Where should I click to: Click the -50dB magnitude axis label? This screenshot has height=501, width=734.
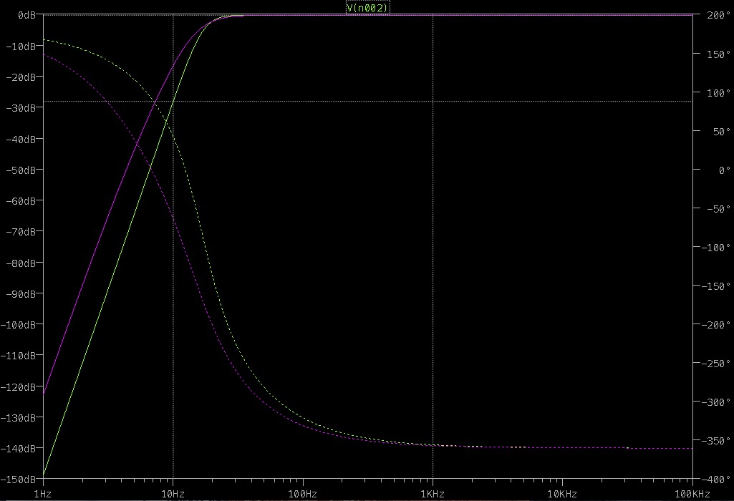pos(21,170)
